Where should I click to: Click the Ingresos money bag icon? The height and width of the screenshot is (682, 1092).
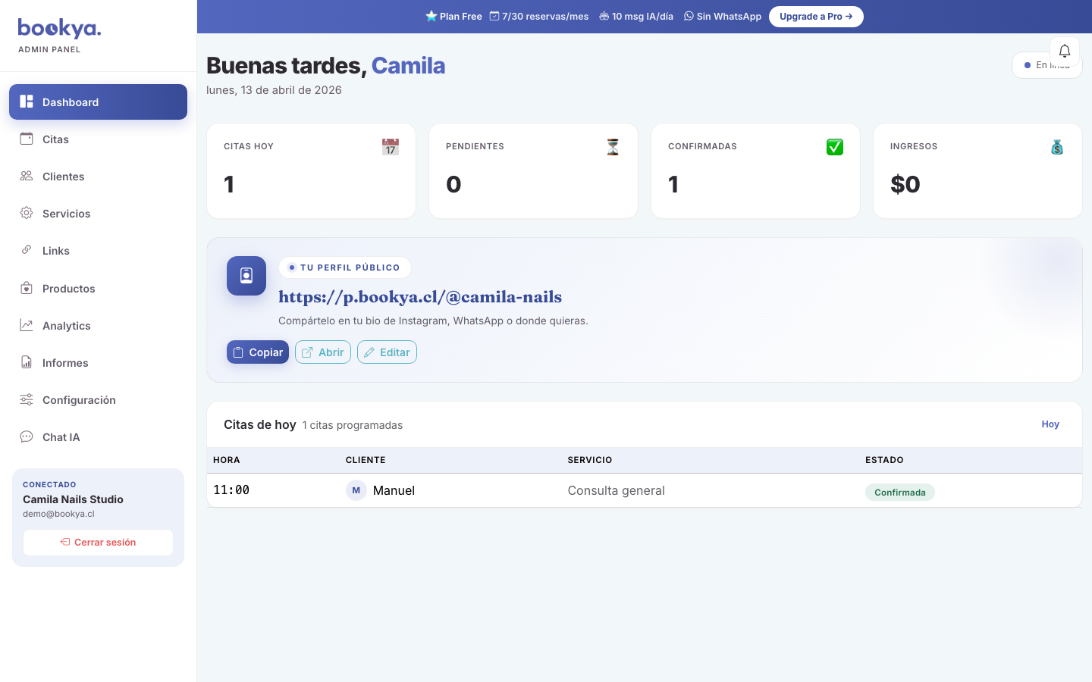pyautogui.click(x=1057, y=147)
